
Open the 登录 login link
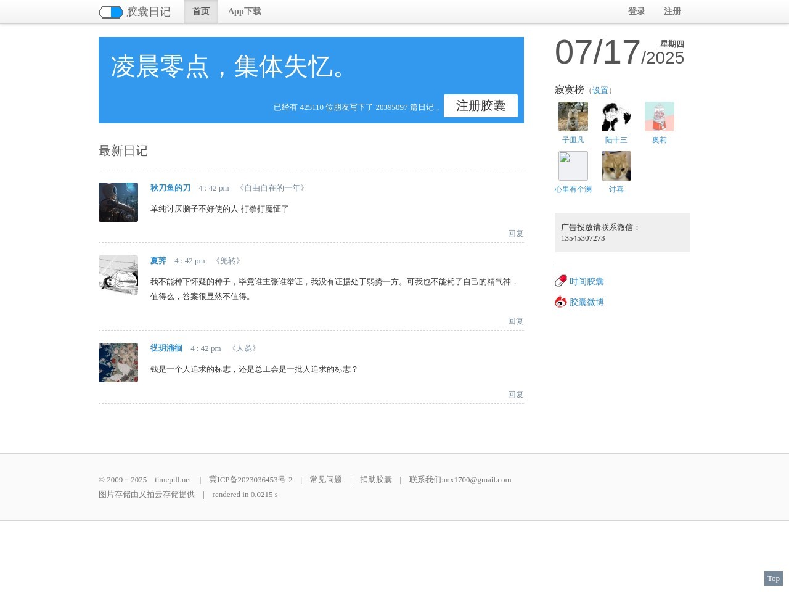tap(637, 10)
